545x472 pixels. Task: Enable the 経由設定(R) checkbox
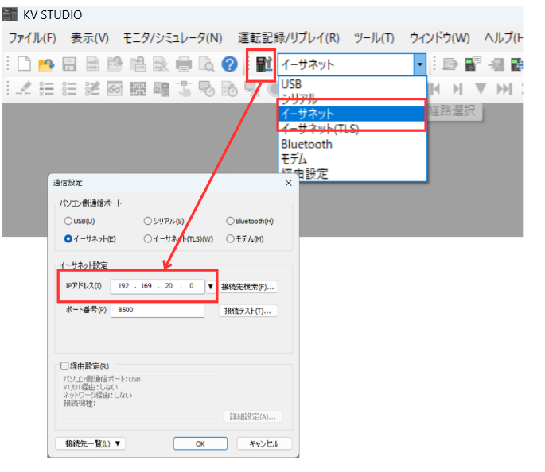64,366
